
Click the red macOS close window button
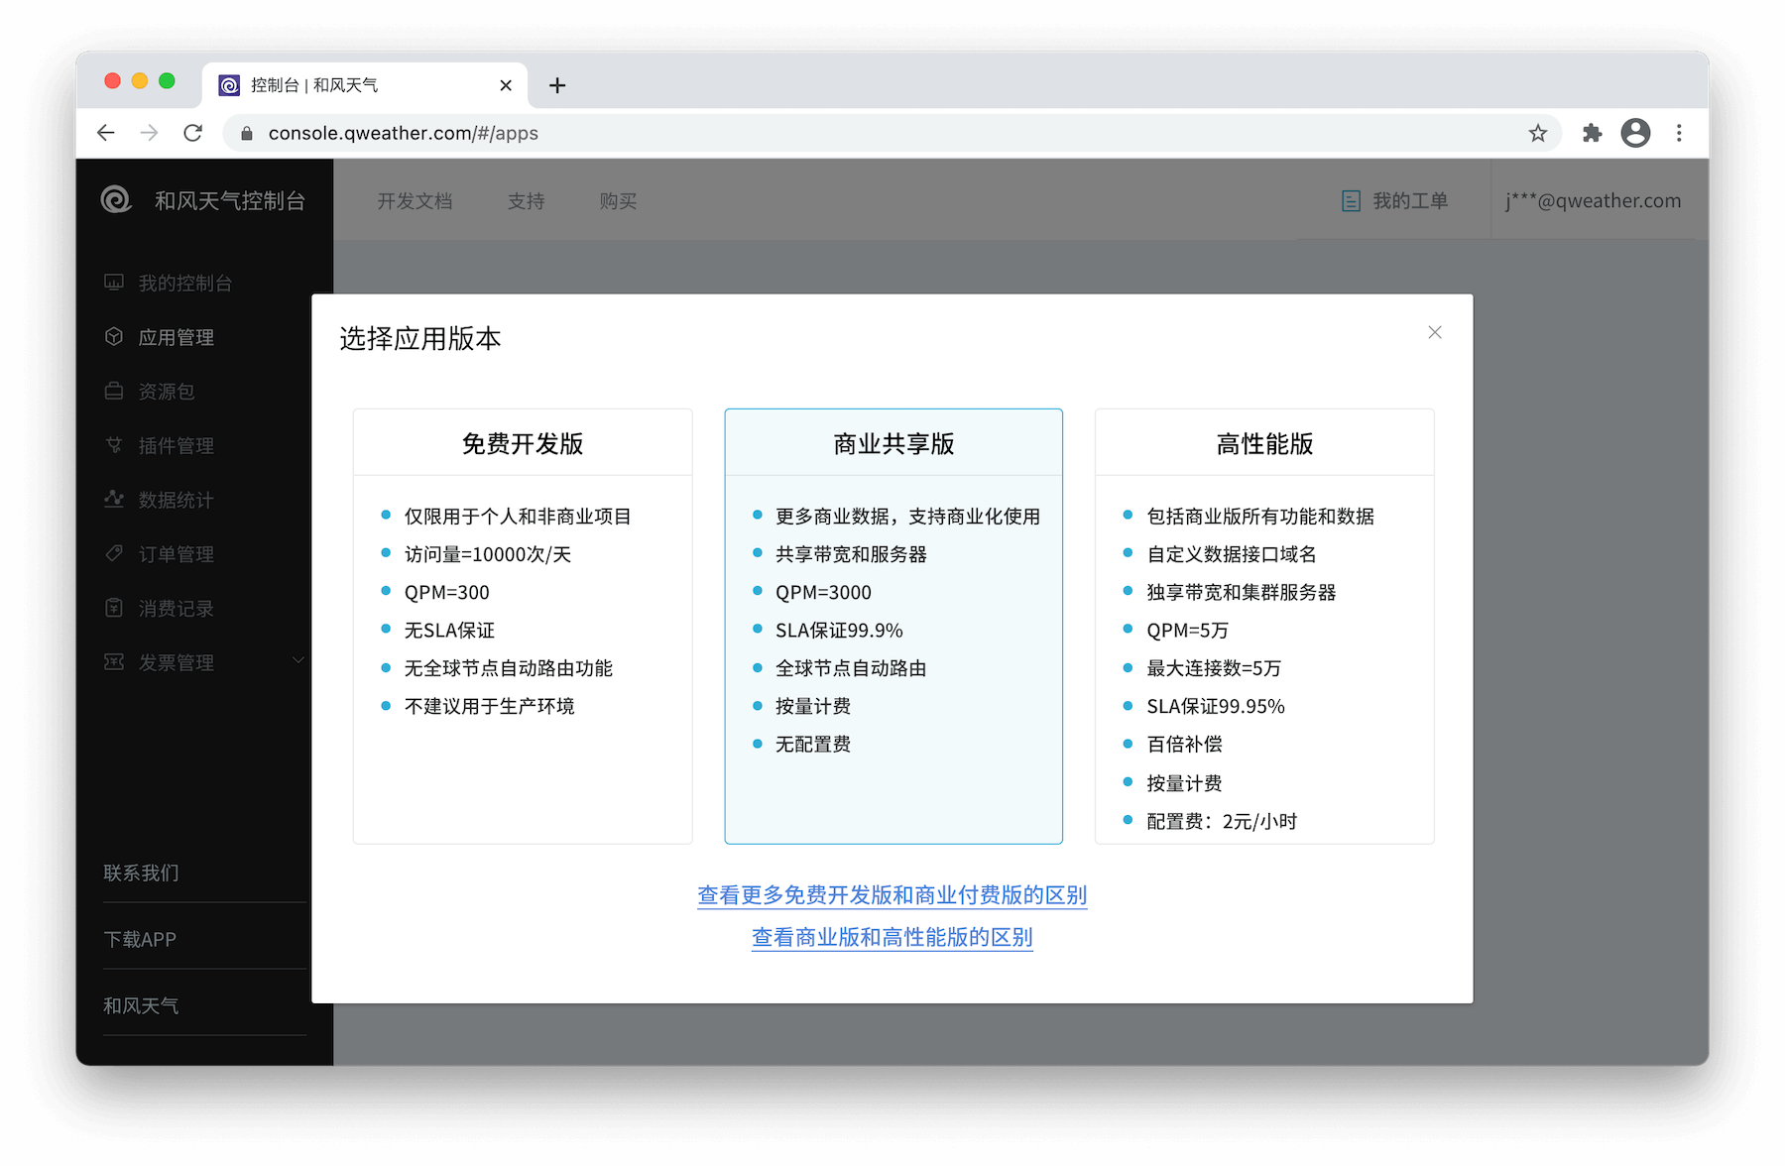(112, 81)
